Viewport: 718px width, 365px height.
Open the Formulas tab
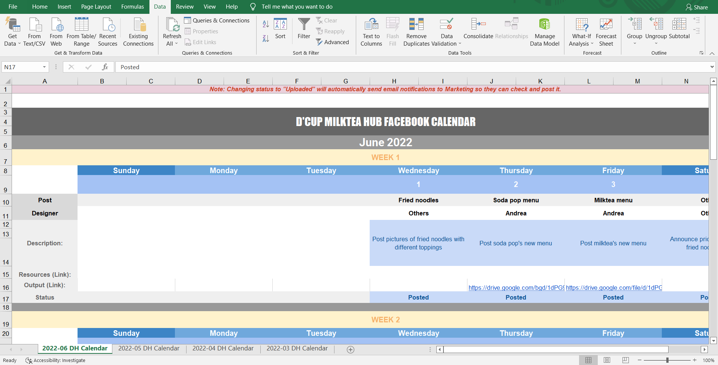tap(133, 7)
